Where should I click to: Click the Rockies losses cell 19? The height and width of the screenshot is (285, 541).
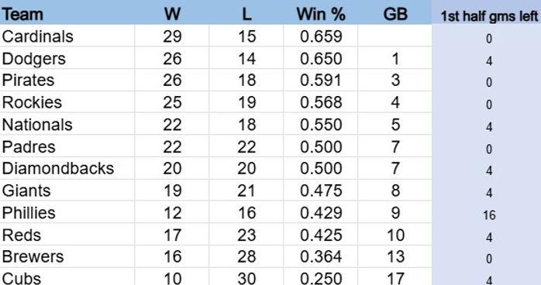246,102
